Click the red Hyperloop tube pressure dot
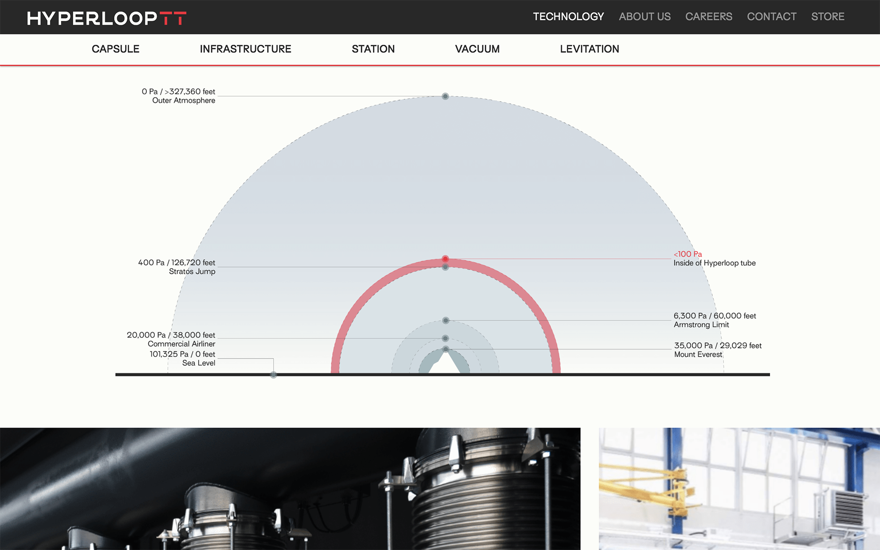 pyautogui.click(x=445, y=259)
